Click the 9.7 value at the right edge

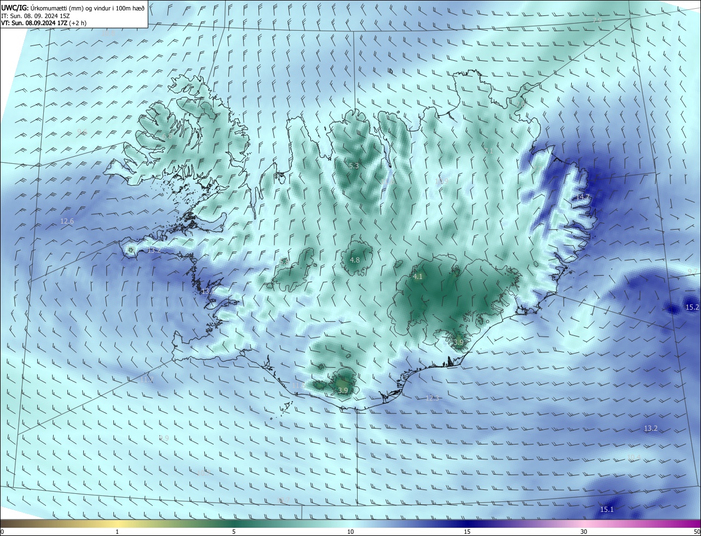point(693,272)
